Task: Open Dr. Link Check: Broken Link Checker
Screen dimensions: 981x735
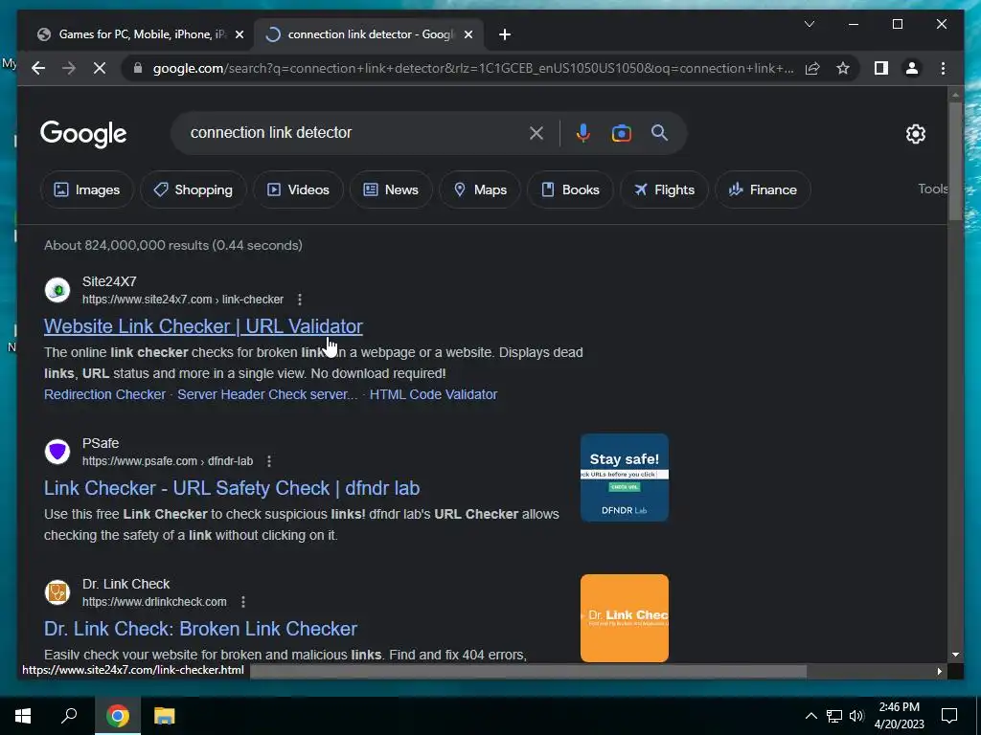Action: coord(201,629)
